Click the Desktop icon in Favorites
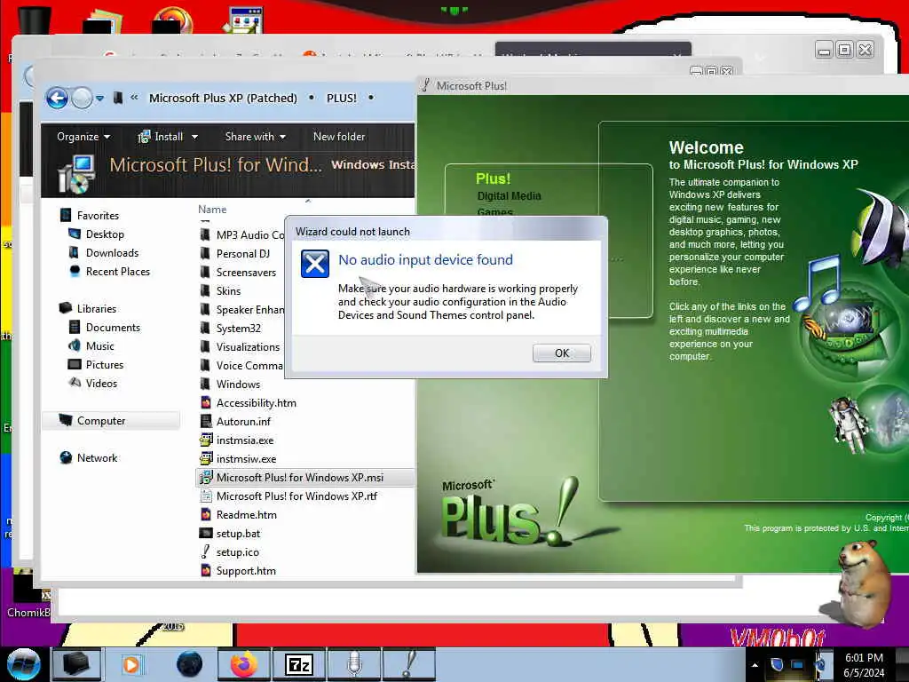 click(75, 234)
